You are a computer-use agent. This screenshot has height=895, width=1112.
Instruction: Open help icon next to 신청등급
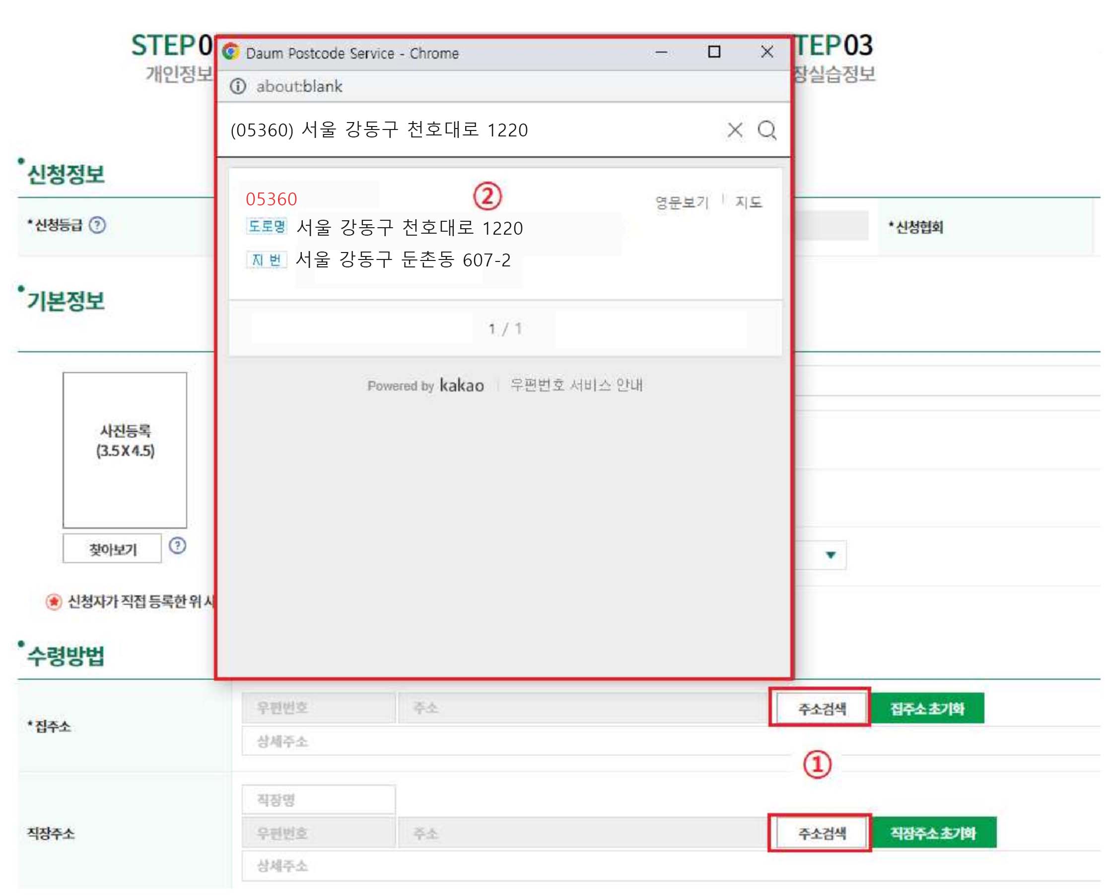97,225
